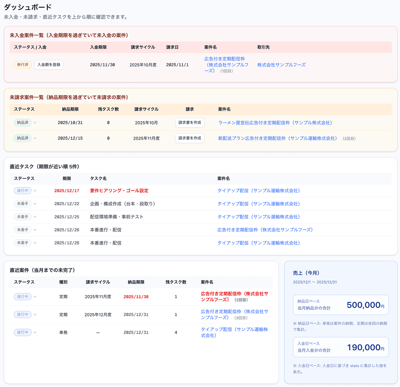Click the 入金額を登録 button
The image size is (400, 387).
tap(48, 64)
